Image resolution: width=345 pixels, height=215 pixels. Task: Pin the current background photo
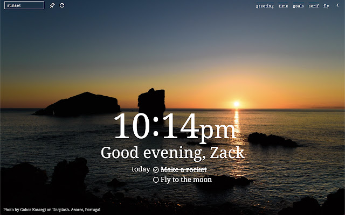(52, 5)
